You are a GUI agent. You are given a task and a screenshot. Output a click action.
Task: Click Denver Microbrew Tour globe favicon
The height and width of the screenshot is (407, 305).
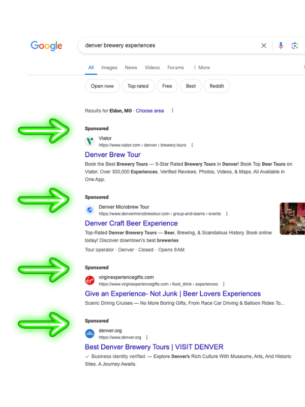[90, 210]
